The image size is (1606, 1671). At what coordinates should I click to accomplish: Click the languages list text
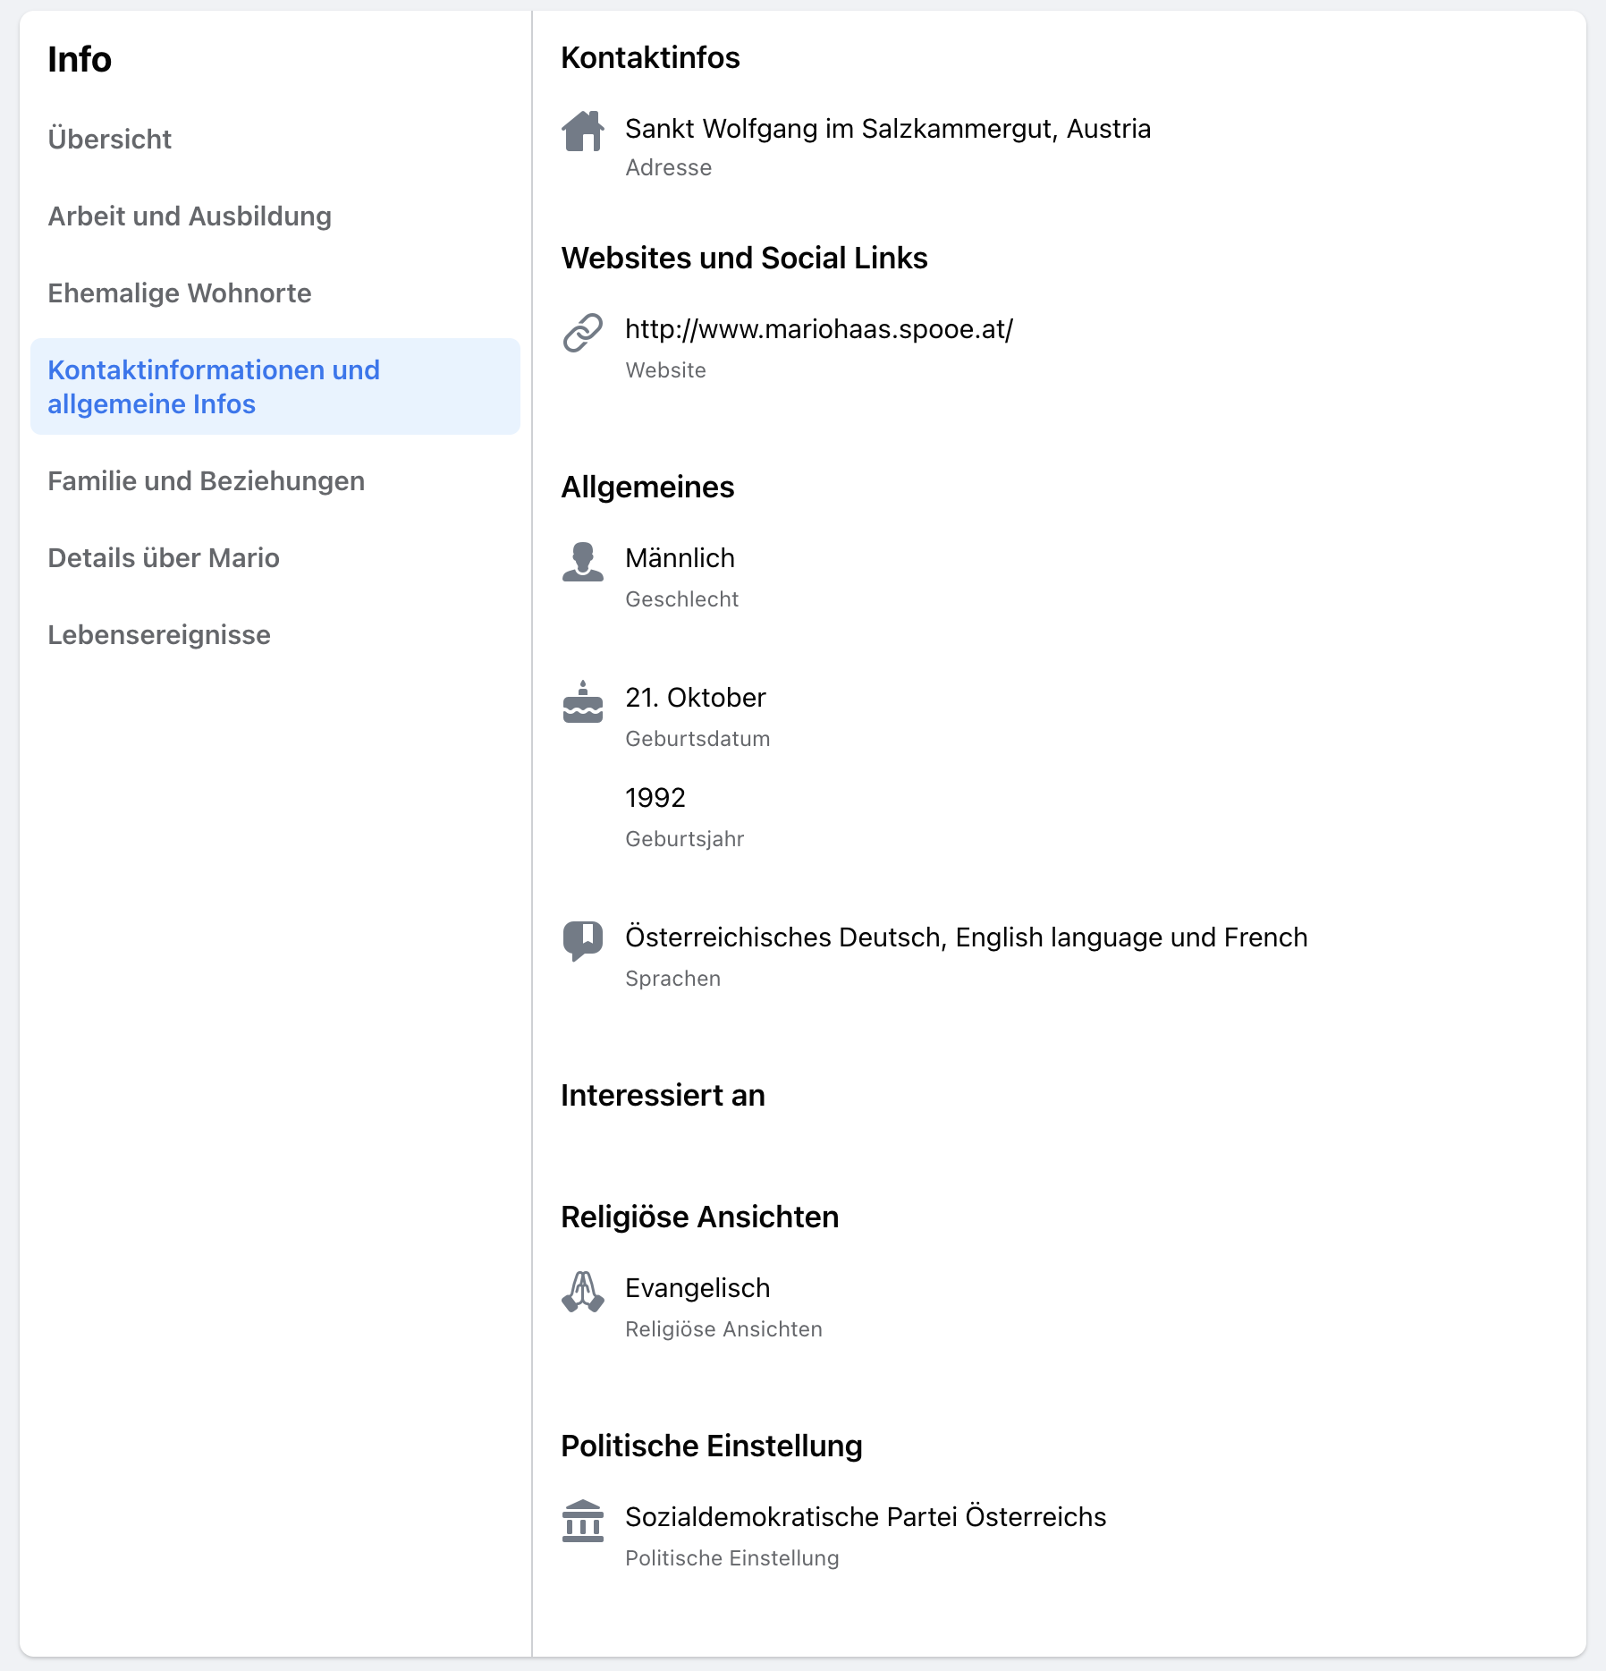click(967, 937)
